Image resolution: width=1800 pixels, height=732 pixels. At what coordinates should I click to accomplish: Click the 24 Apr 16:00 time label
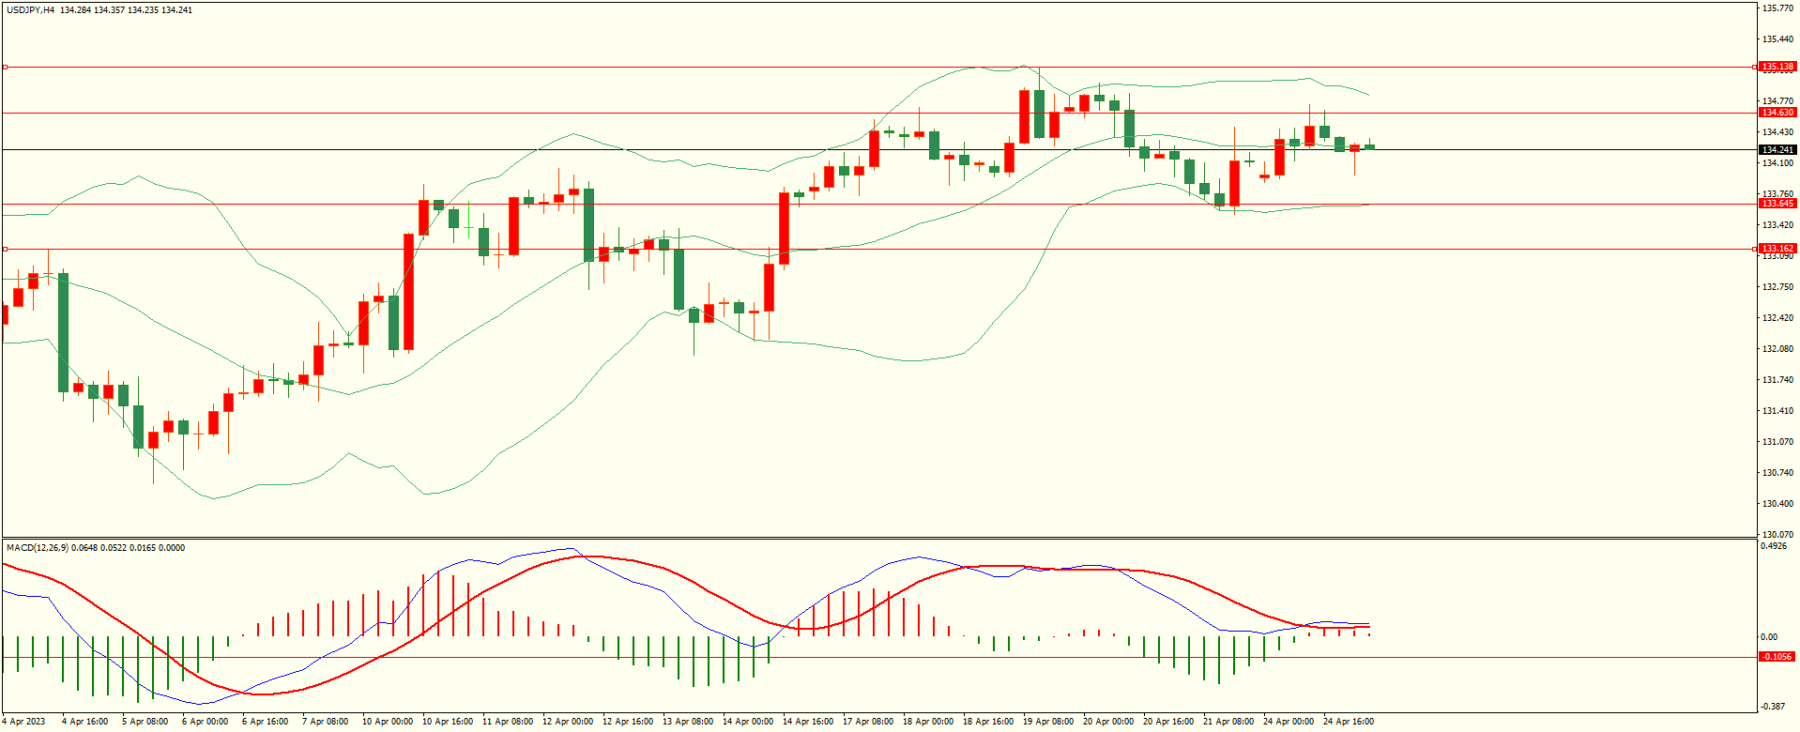click(x=1348, y=722)
